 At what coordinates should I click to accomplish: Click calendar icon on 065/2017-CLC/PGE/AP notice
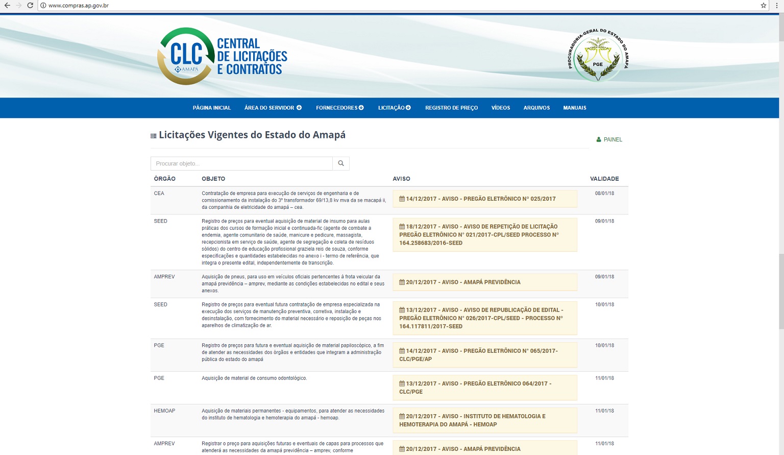pyautogui.click(x=402, y=351)
